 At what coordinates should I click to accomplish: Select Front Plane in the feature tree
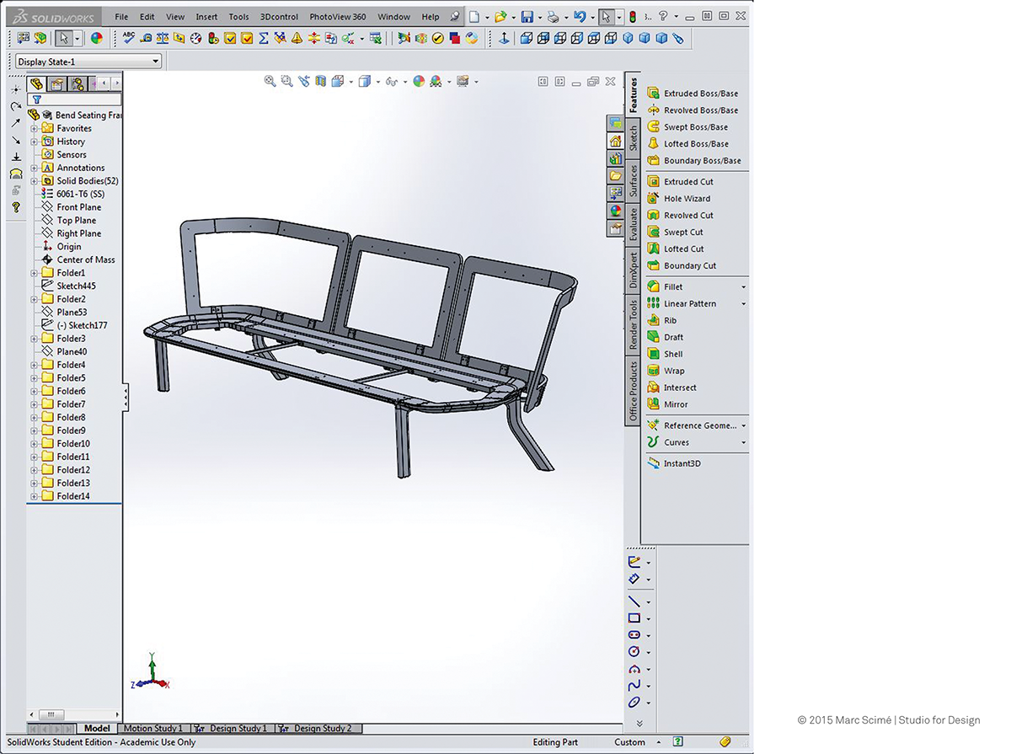[78, 206]
